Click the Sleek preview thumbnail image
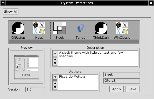This screenshot has width=154, height=99. [27, 67]
